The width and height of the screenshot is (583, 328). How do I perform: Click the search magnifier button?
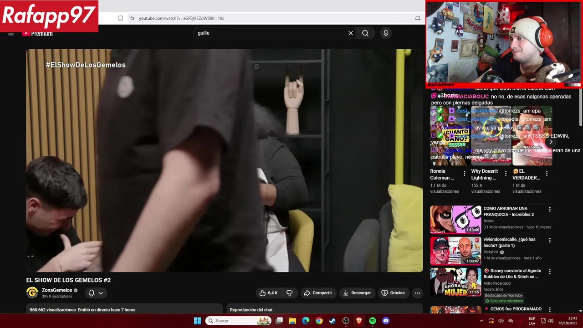pyautogui.click(x=365, y=33)
